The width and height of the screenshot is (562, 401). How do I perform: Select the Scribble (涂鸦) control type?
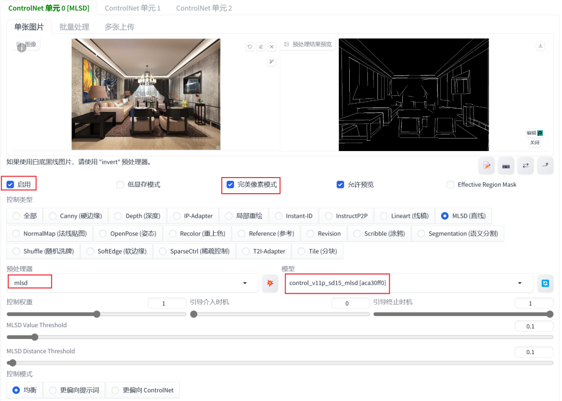pyautogui.click(x=379, y=233)
